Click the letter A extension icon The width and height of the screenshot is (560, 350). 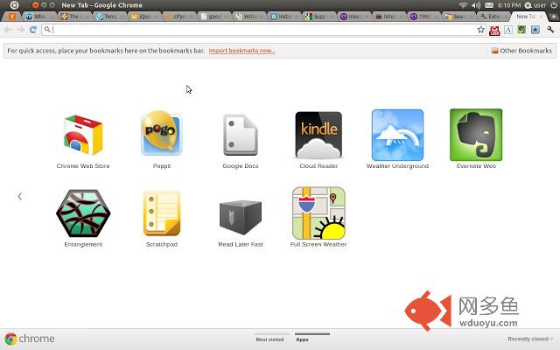point(508,30)
